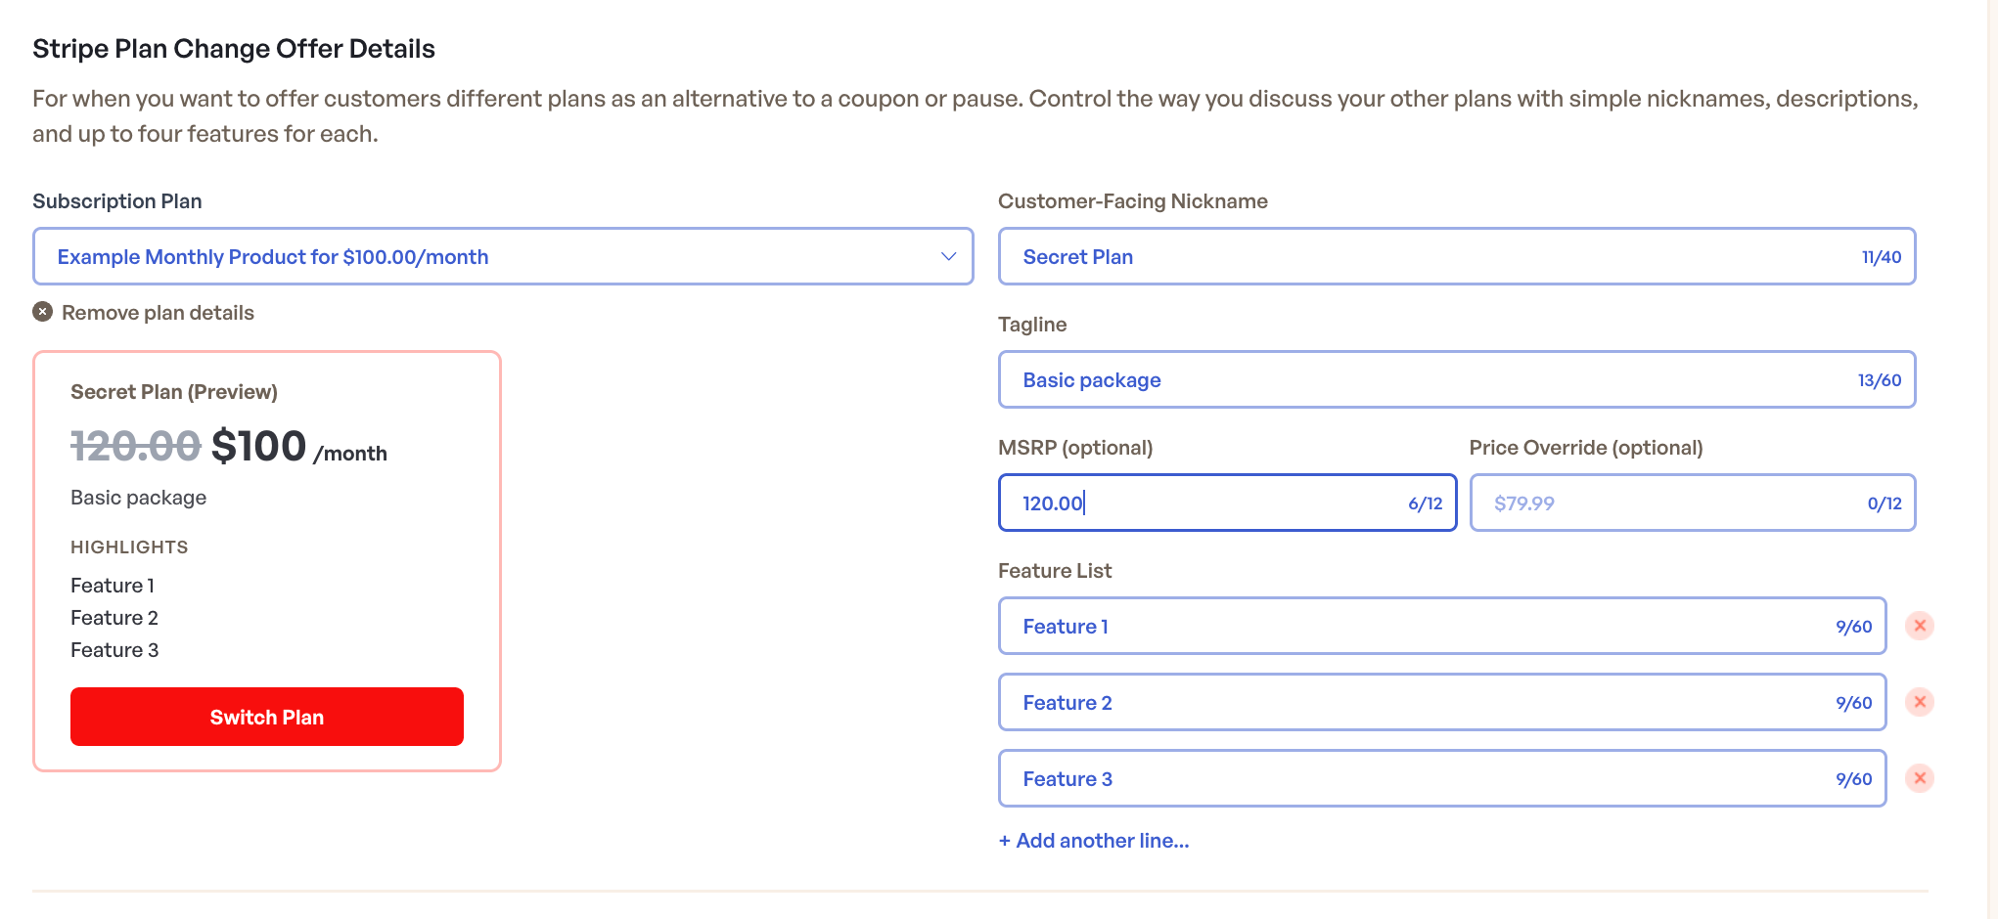Focus the Customer-Facing Nickname field
This screenshot has width=1998, height=919.
point(1429,256)
